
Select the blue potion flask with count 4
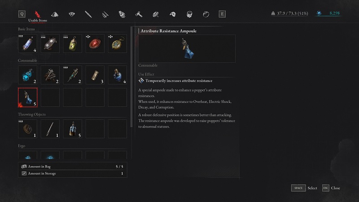click(x=117, y=75)
